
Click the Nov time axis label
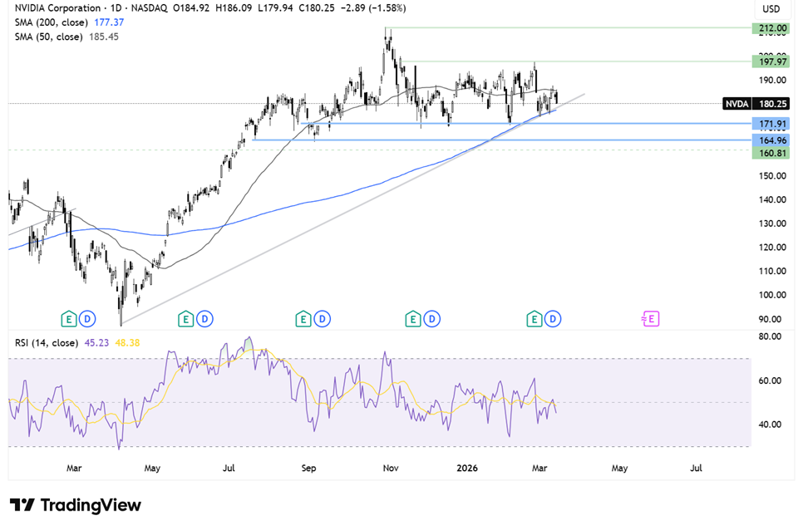pyautogui.click(x=391, y=468)
